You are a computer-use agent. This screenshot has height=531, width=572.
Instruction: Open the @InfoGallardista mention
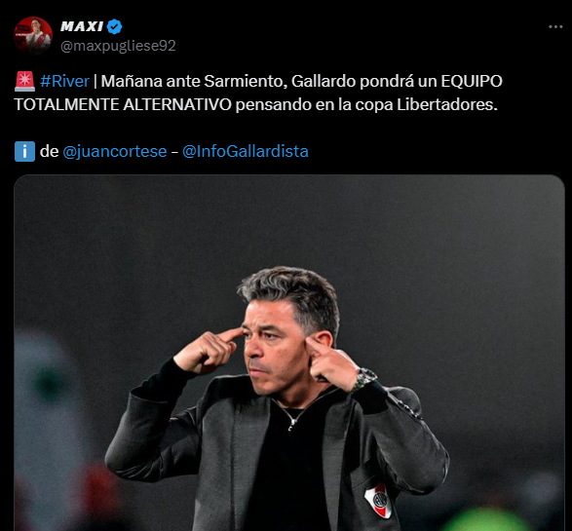pos(246,151)
